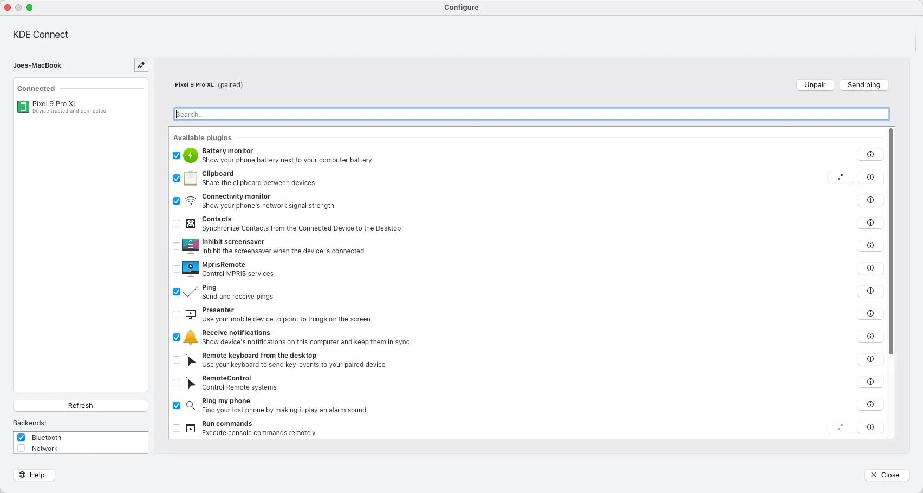Enable the Network backend checkbox
Image resolution: width=923 pixels, height=493 pixels.
point(21,448)
